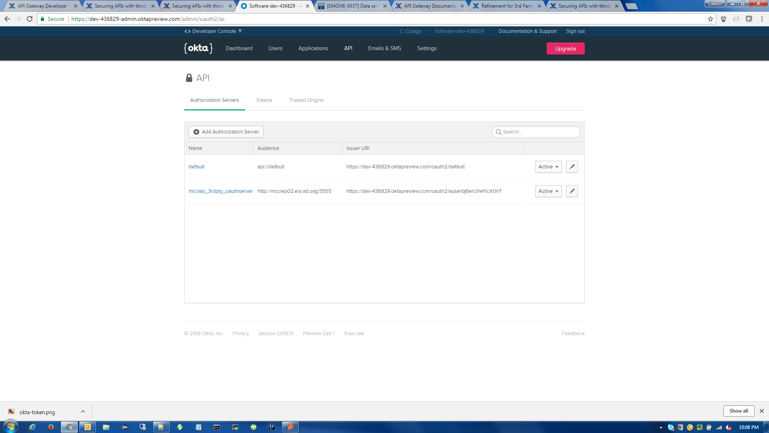Open the Active status dropdown for default

[548, 167]
